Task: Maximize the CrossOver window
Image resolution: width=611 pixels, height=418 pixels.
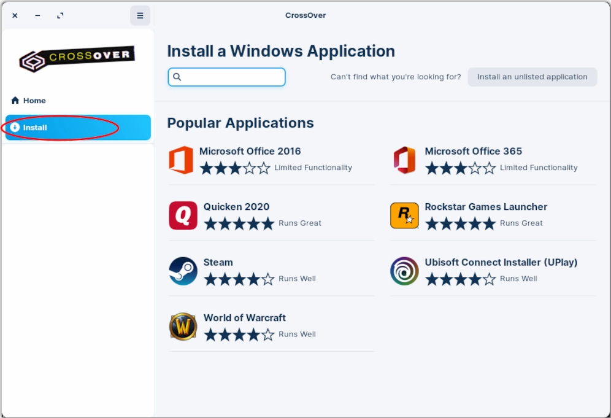Action: pos(60,15)
